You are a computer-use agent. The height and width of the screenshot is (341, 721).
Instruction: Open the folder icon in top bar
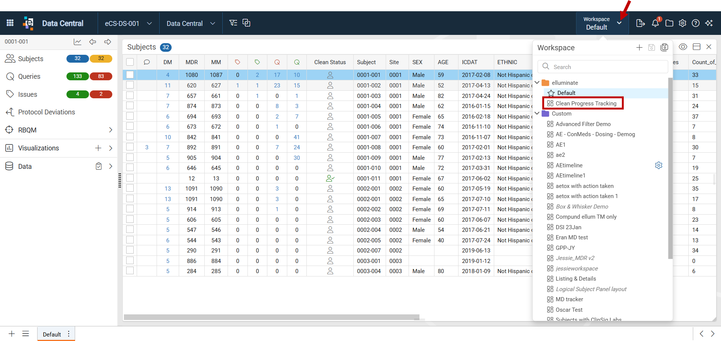point(669,23)
